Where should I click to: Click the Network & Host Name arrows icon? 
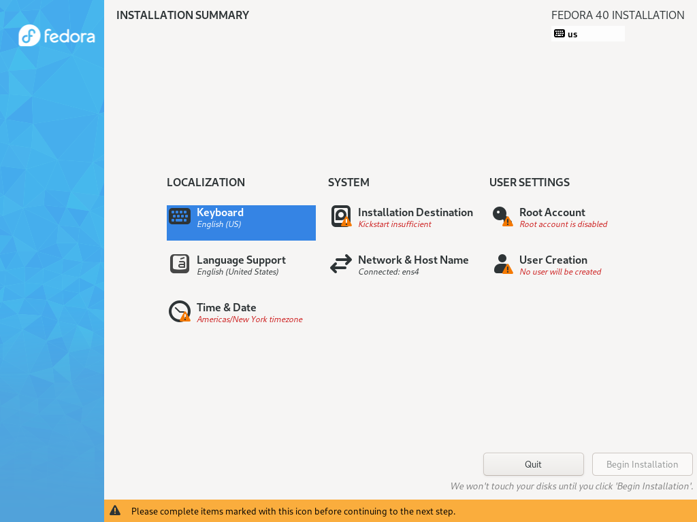[341, 264]
